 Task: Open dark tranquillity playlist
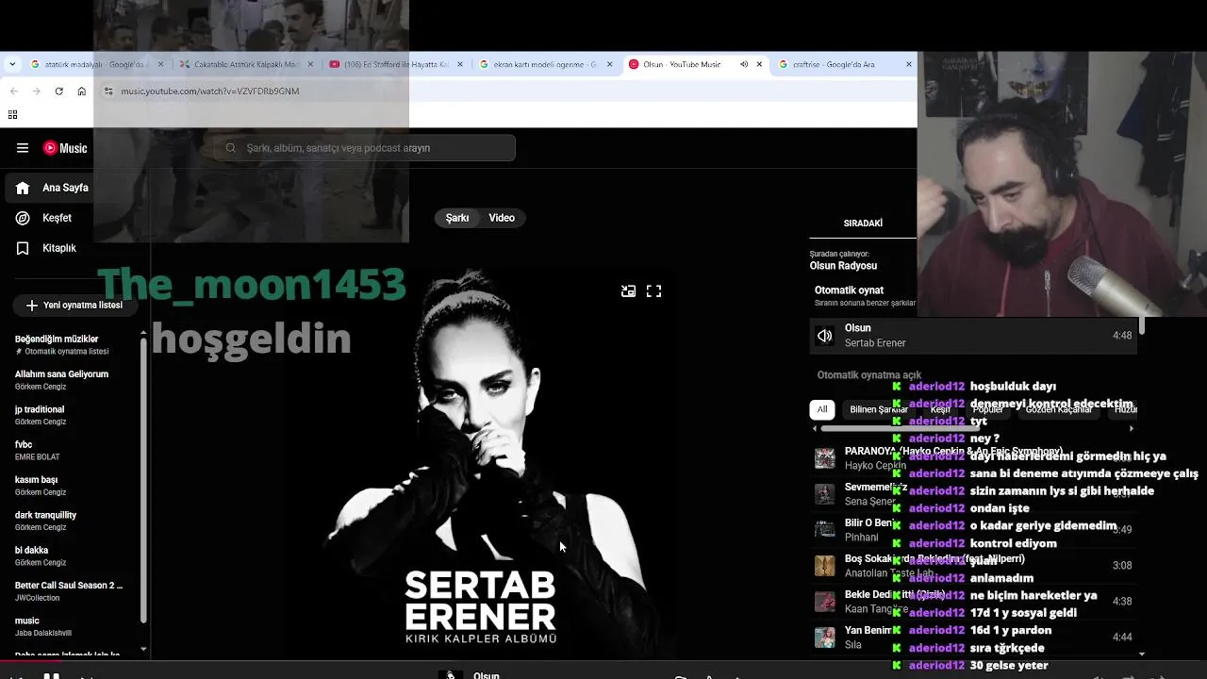pyautogui.click(x=45, y=521)
